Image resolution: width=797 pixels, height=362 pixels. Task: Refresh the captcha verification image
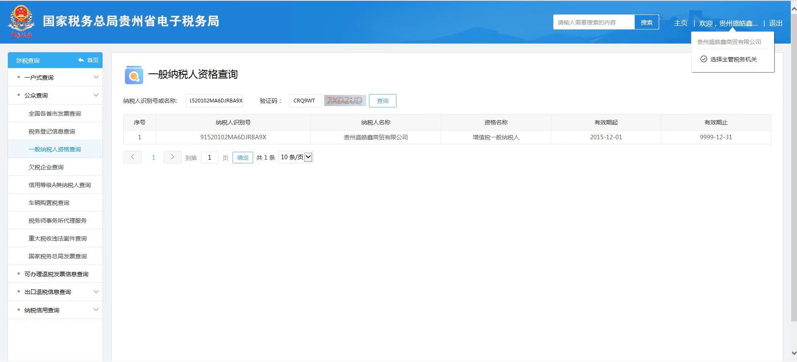click(x=345, y=101)
